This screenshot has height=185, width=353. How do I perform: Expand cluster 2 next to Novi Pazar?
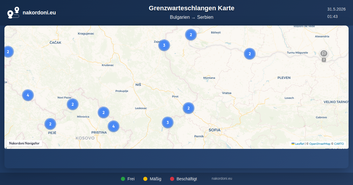[73, 104]
